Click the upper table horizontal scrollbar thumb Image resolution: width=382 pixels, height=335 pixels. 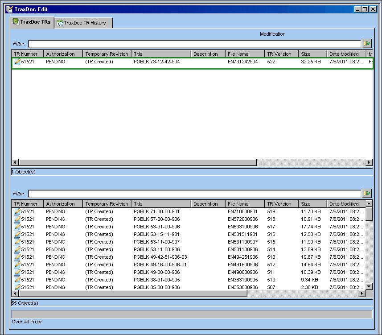[138, 162]
